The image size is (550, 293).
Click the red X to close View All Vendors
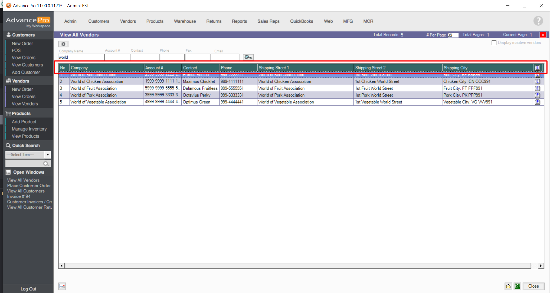click(x=543, y=35)
